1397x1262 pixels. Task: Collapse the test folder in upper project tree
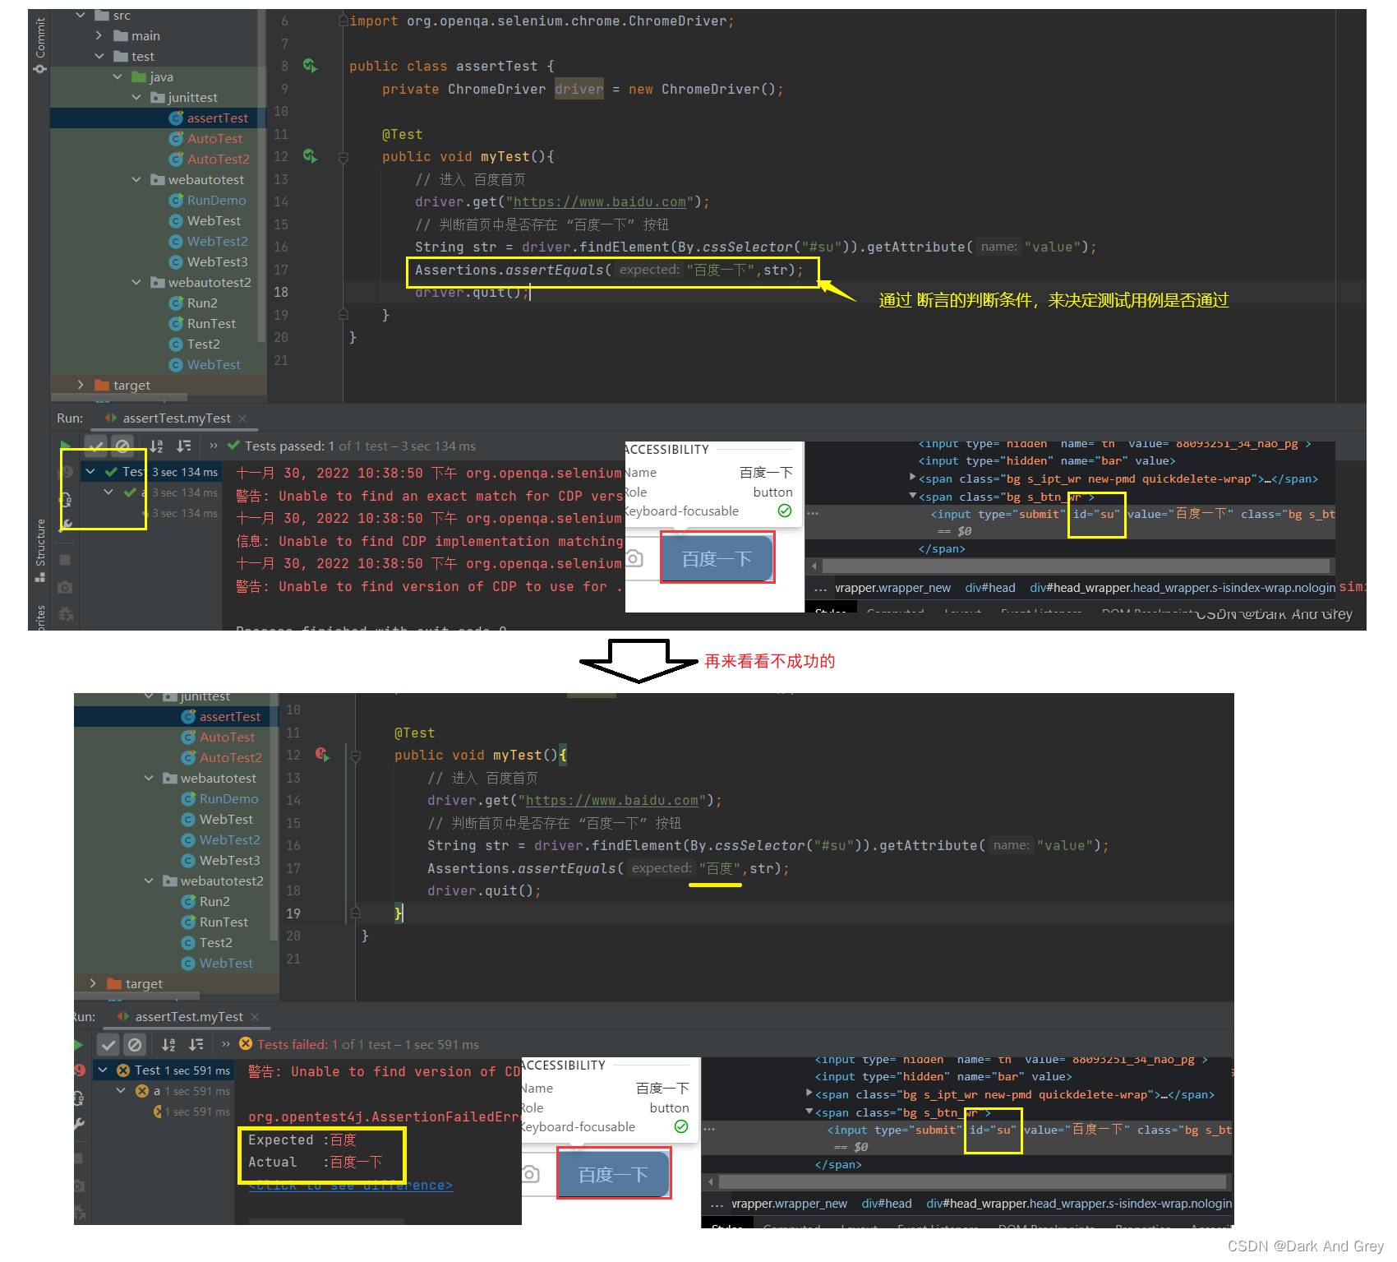(x=99, y=56)
